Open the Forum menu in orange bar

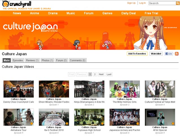89,13
